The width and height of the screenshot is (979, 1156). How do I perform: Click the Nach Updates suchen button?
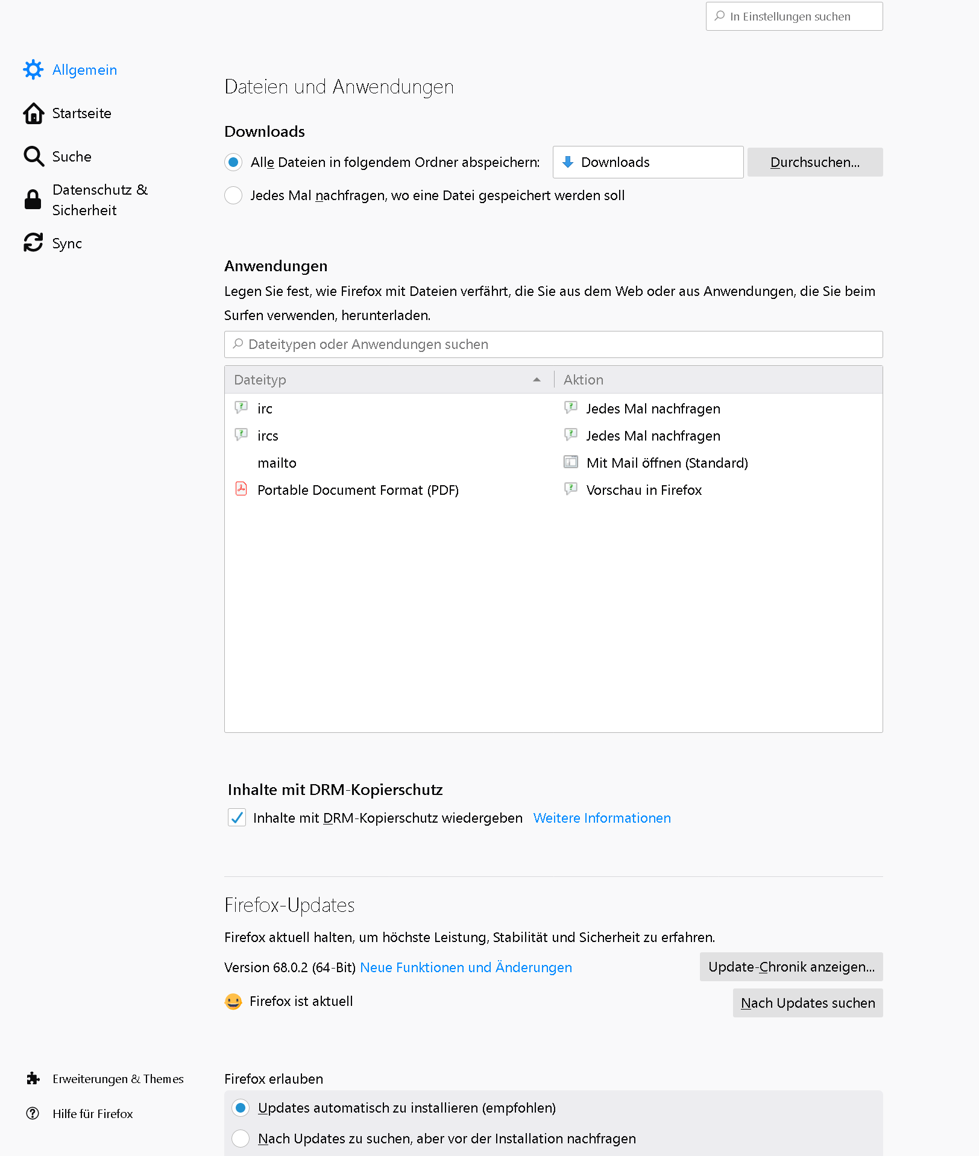[808, 1003]
